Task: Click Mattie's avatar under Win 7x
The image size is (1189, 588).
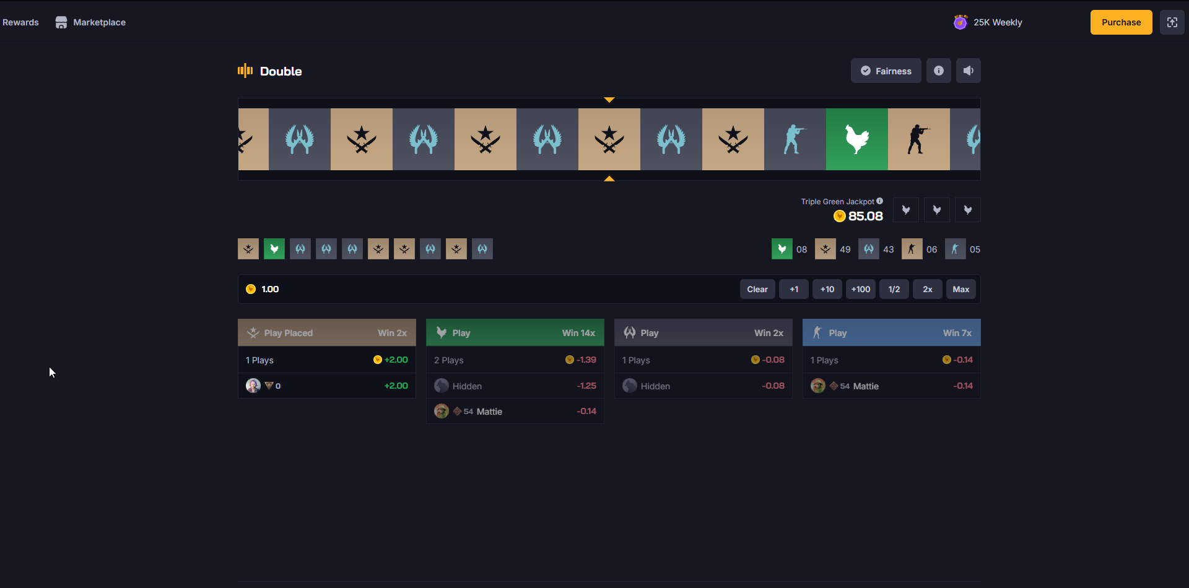Action: 818,386
